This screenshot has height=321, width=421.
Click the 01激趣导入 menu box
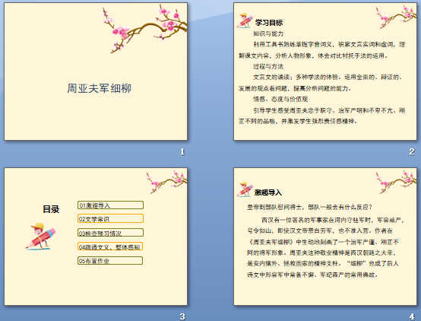click(x=110, y=205)
